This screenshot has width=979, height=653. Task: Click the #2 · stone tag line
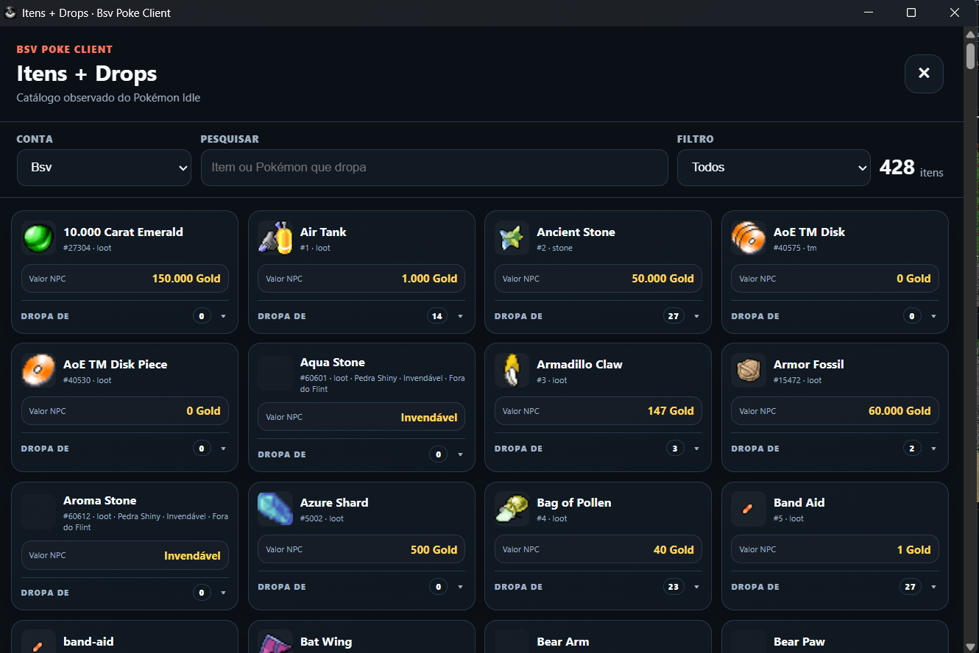555,249
